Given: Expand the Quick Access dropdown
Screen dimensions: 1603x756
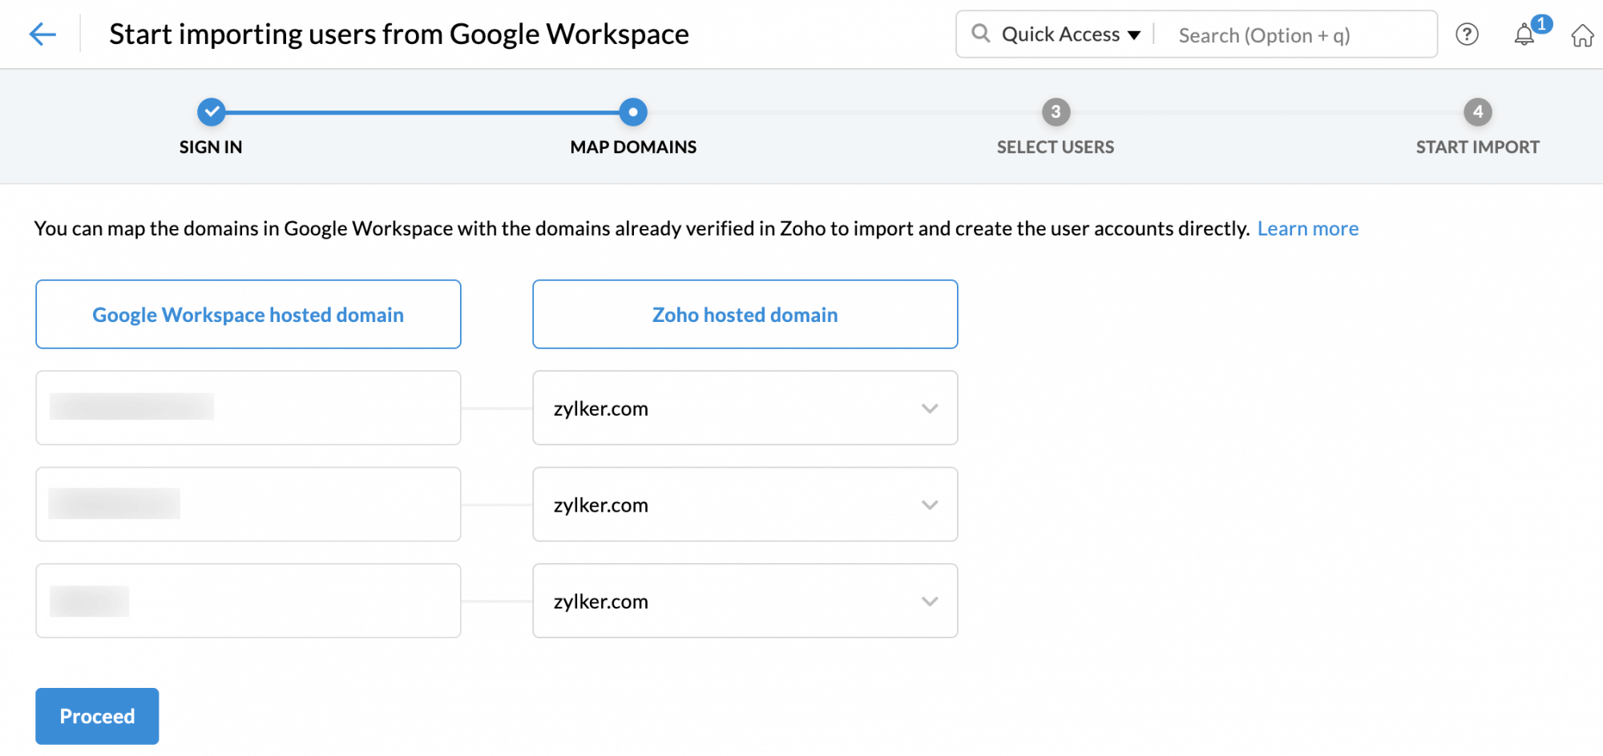Looking at the screenshot, I should pyautogui.click(x=1070, y=34).
